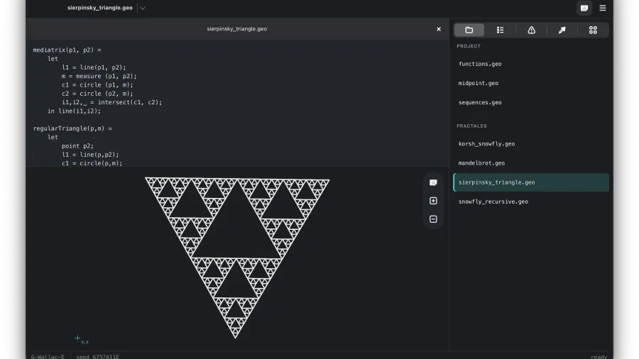
Task: Select the sierpinsky_triangle.geo editor tab title
Action: pos(236,29)
